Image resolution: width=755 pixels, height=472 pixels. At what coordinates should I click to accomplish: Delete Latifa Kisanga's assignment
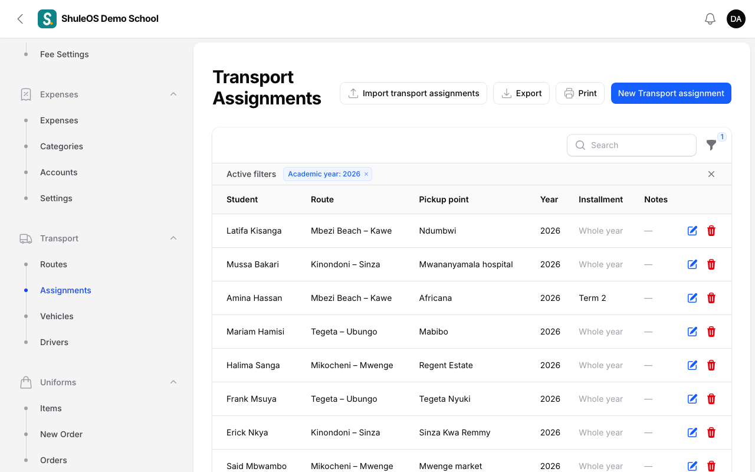coord(711,231)
